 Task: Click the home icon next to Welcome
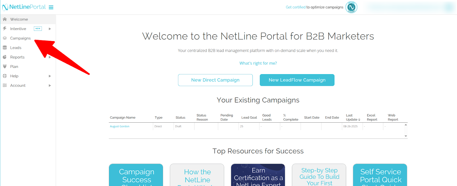(x=5, y=19)
